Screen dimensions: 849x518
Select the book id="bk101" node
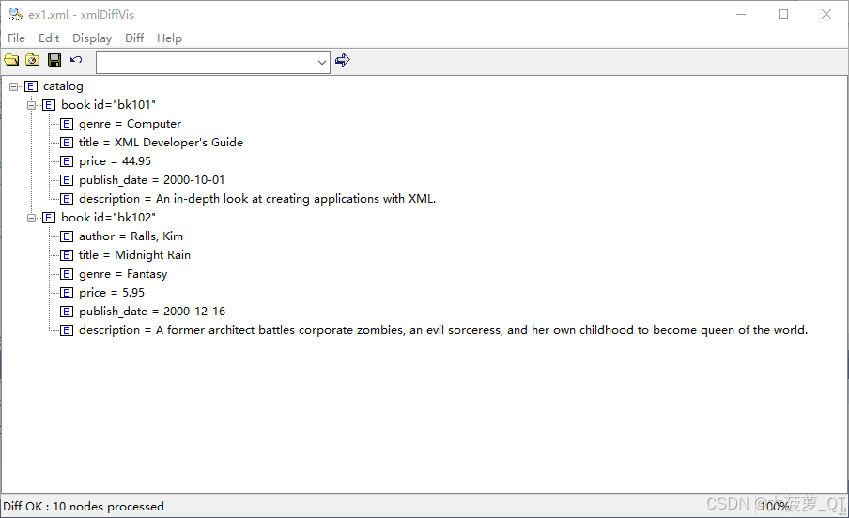[108, 105]
